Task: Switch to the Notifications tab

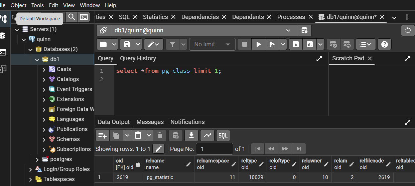Action: click(187, 122)
